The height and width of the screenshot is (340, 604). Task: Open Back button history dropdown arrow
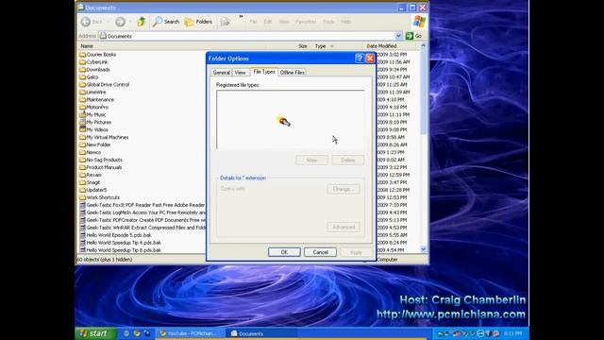tap(109, 22)
